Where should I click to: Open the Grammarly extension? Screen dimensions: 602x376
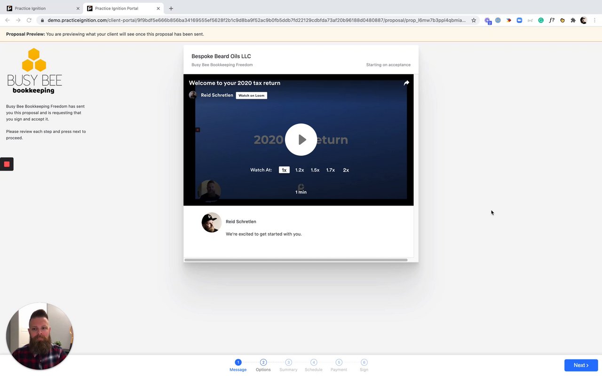[x=541, y=20]
